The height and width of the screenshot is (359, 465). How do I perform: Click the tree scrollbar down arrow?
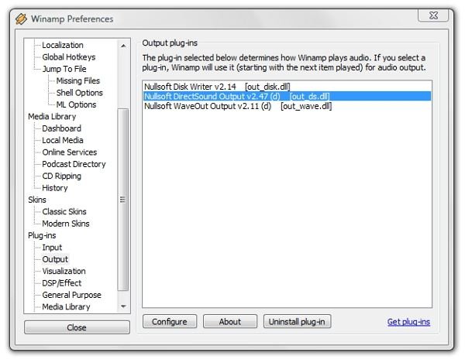[x=123, y=306]
